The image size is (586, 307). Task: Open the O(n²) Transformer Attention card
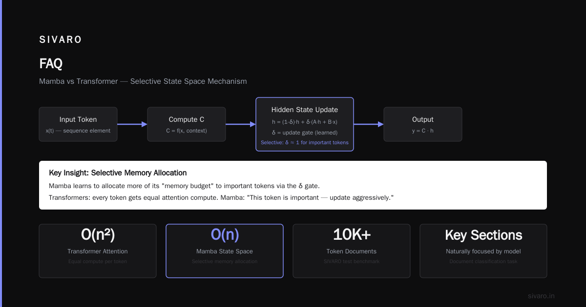[x=98, y=251]
